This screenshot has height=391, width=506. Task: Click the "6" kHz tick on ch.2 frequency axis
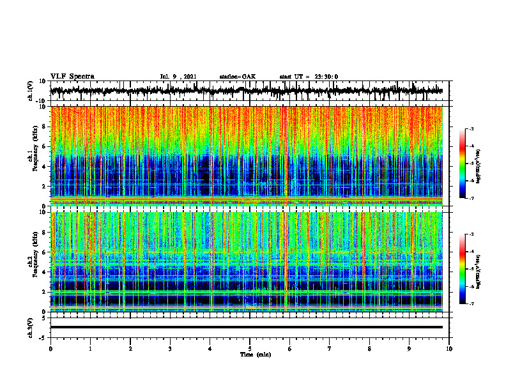coord(45,252)
